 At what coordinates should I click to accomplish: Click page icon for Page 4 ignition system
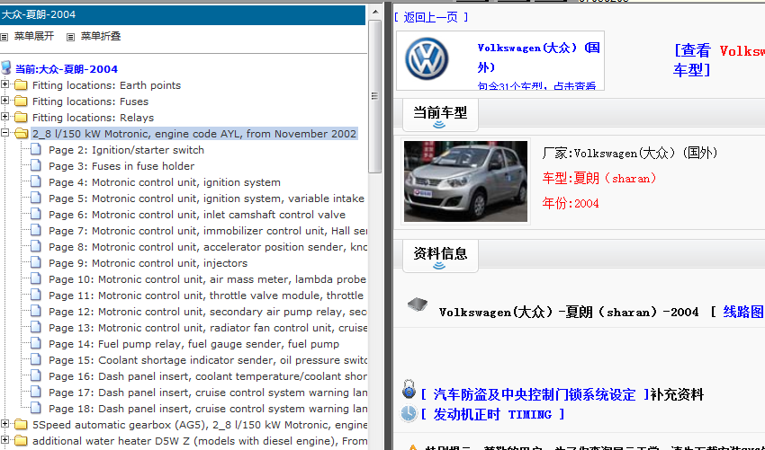click(x=36, y=181)
